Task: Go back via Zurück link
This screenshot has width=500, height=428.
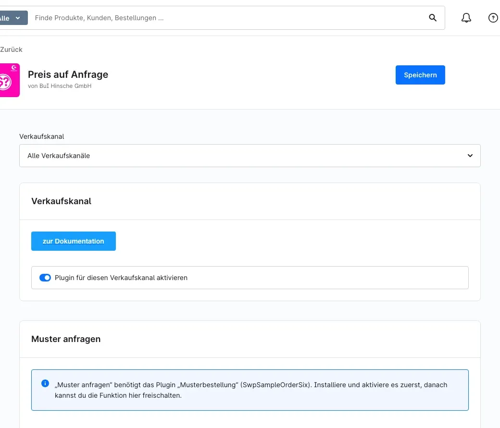Action: 11,49
